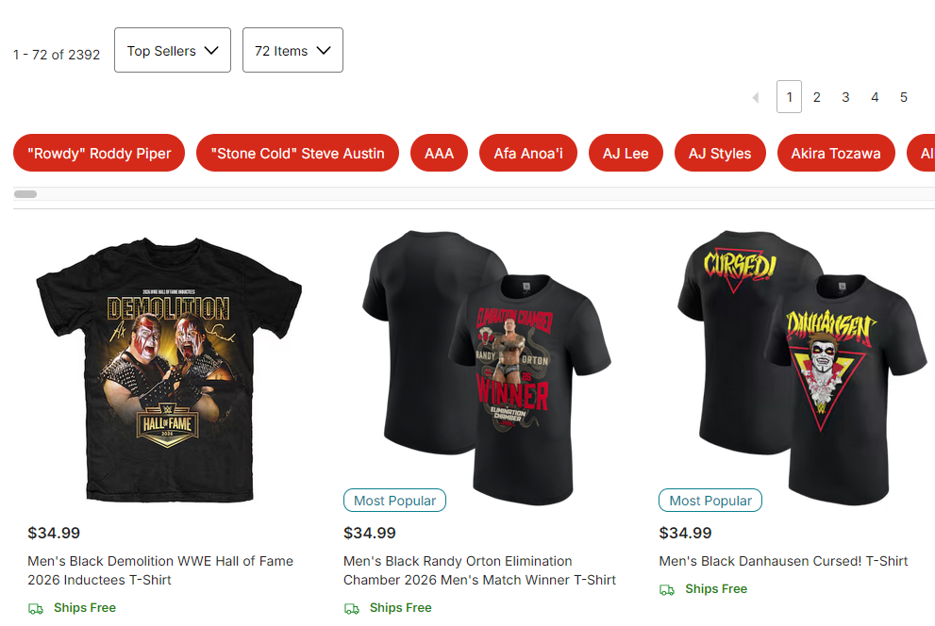Jump to page 5 of results
935x626 pixels.
(x=904, y=97)
